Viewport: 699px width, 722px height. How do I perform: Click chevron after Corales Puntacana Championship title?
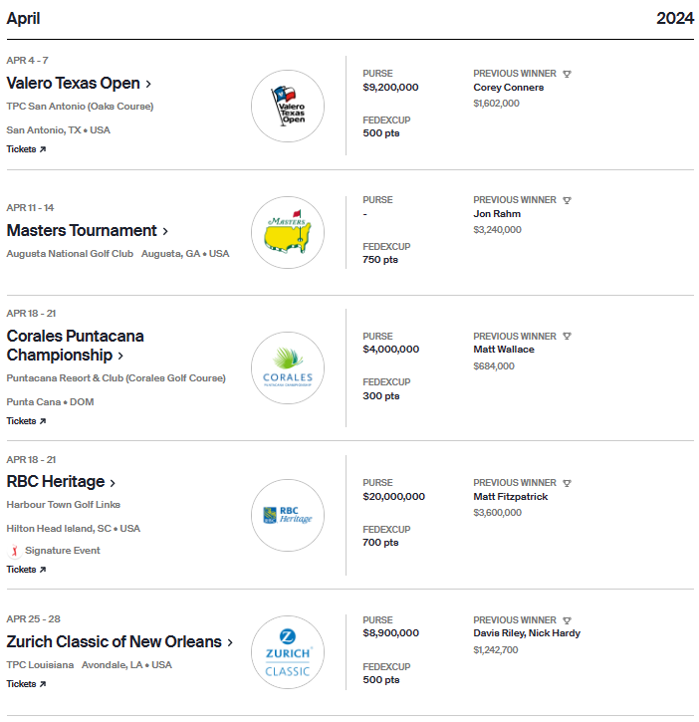click(x=120, y=356)
